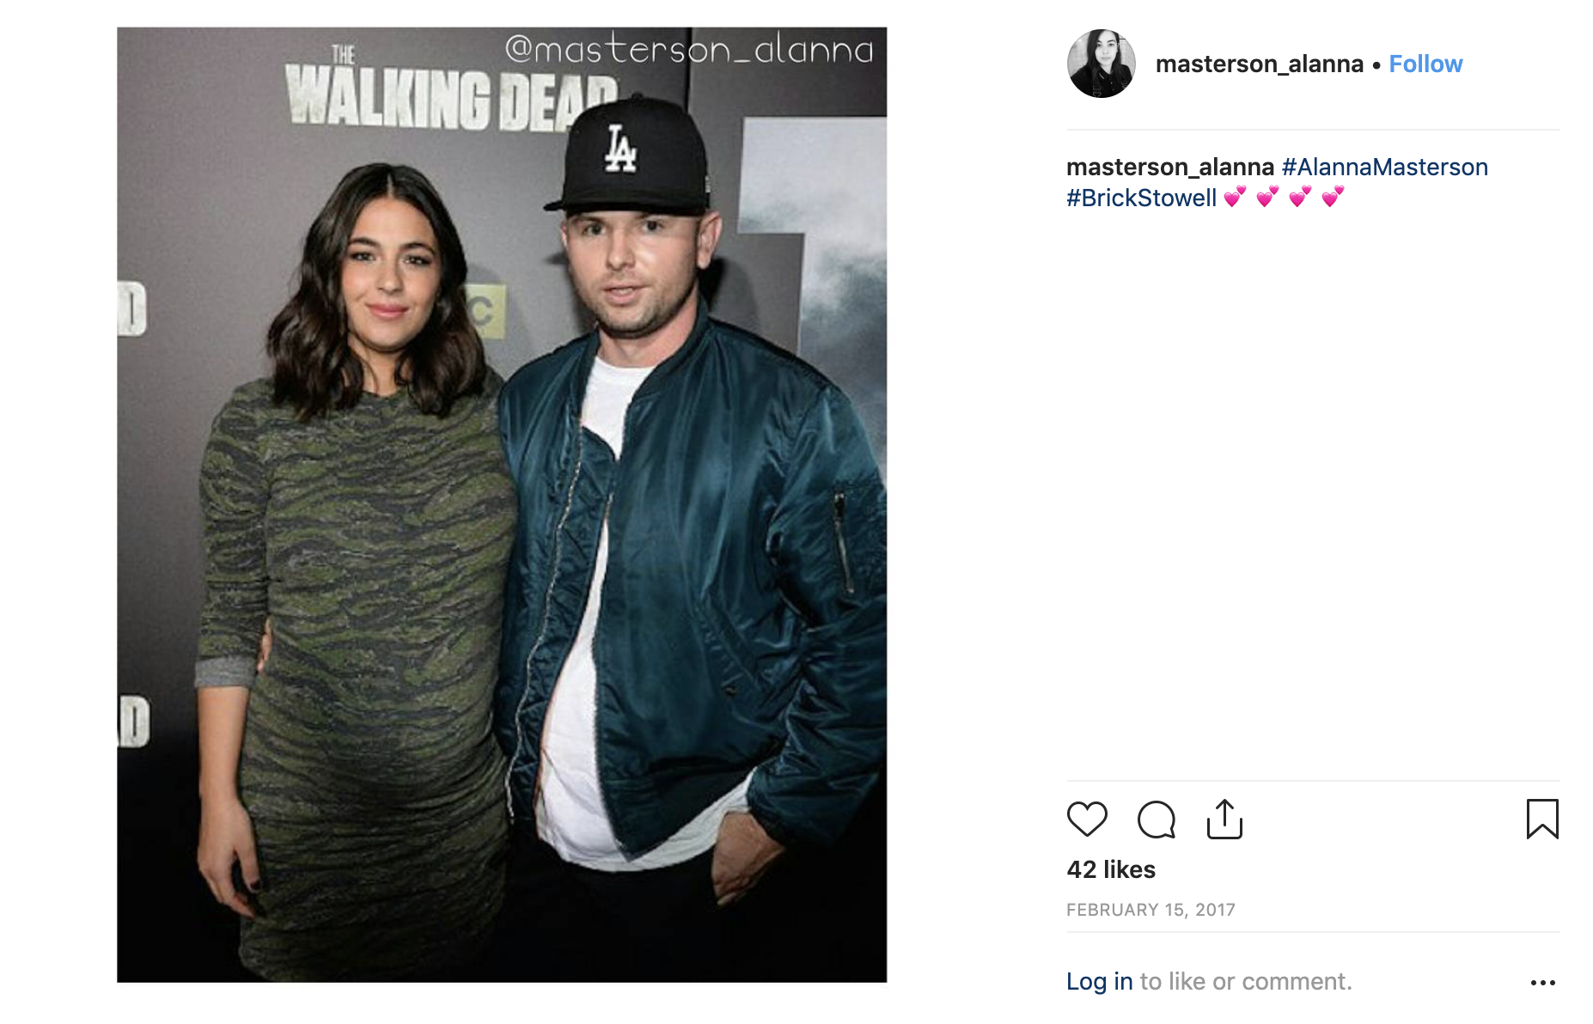Click the Log in link
This screenshot has width=1593, height=1024.
1100,981
